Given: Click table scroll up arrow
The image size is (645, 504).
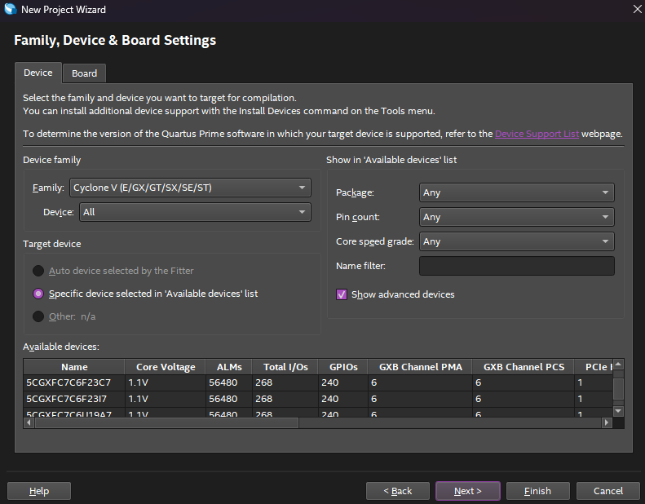Looking at the screenshot, I should pos(618,365).
